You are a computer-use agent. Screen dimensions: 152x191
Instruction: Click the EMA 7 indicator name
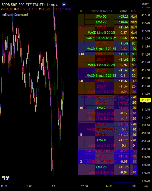point(101,108)
